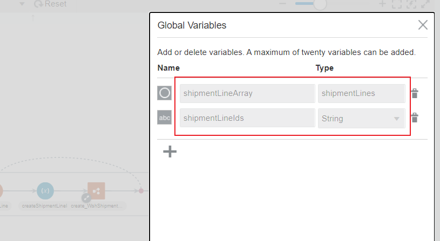This screenshot has height=241, width=440.
Task: Add a new global variable
Action: [170, 152]
